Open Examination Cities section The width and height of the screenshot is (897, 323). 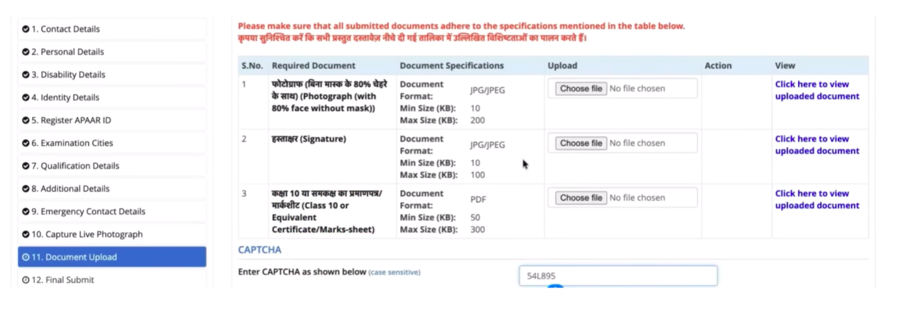pyautogui.click(x=72, y=143)
